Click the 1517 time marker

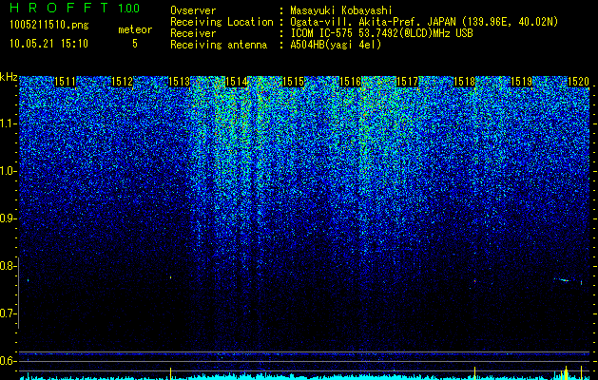tap(407, 82)
